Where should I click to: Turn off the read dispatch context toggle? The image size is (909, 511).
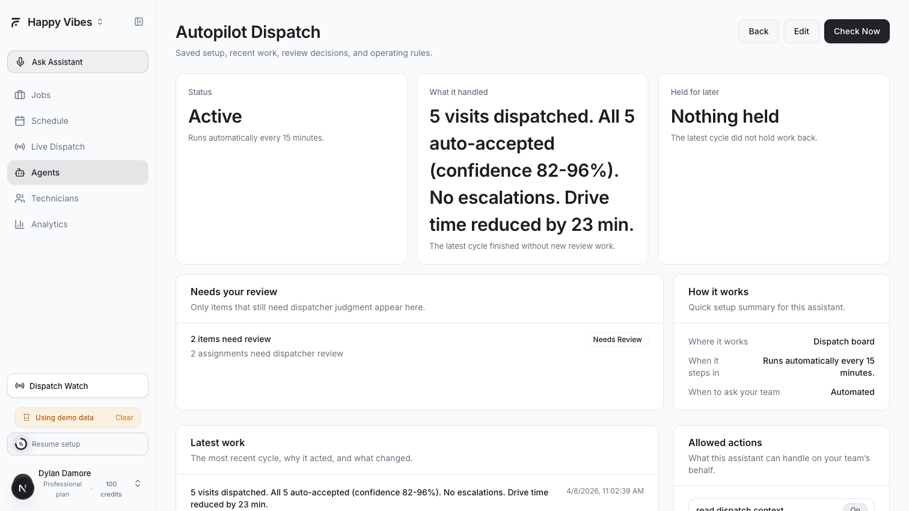[x=855, y=508]
